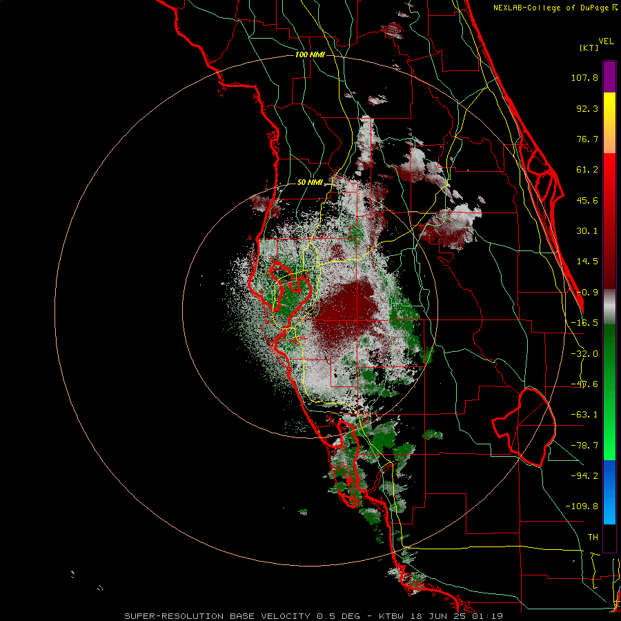Image resolution: width=621 pixels, height=621 pixels.
Task: Select the 92.3 value on velocity scale
Action: (x=587, y=108)
